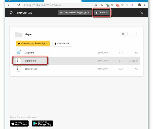153x129 pixels.
Task: Bookmark this page with the star icon
Action: 96,5
